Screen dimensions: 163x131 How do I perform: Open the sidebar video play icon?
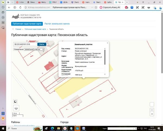click(x=3, y=17)
